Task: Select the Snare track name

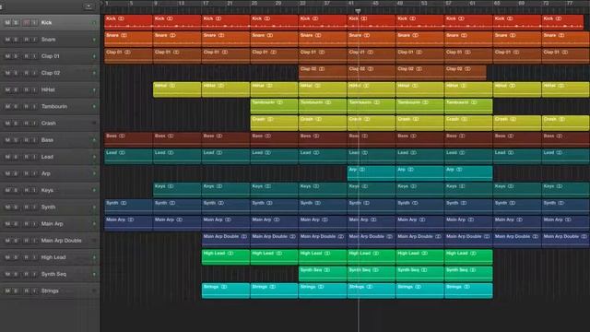Action: pyautogui.click(x=48, y=40)
